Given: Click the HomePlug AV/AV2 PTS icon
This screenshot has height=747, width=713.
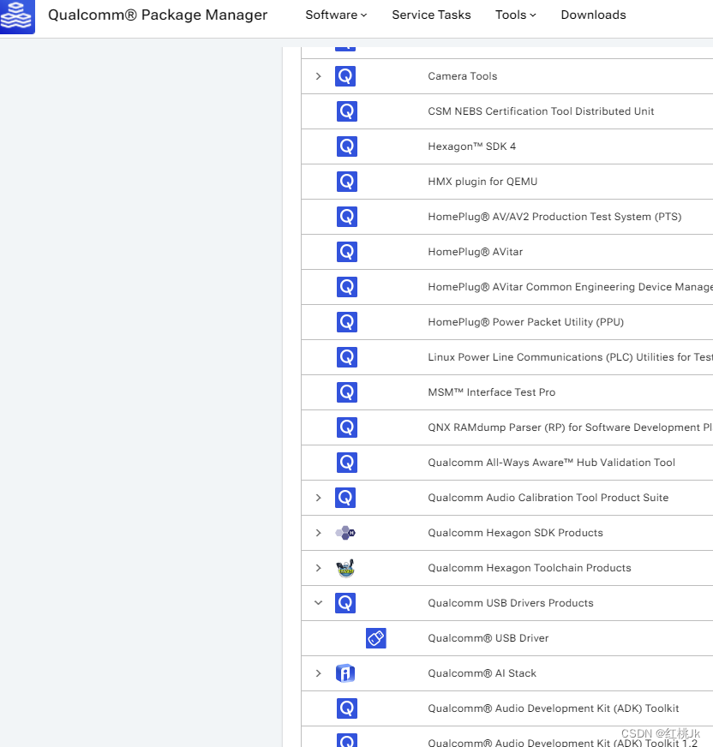Looking at the screenshot, I should [347, 217].
